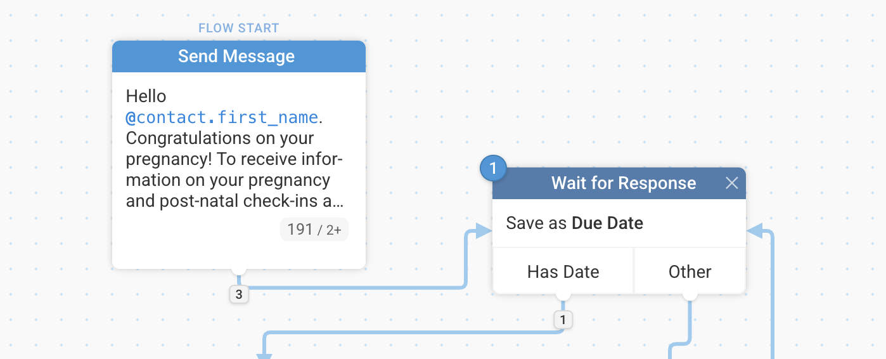Viewport: 886px width, 359px height.
Task: Click the blue badge numbered 1
Action: pos(494,169)
